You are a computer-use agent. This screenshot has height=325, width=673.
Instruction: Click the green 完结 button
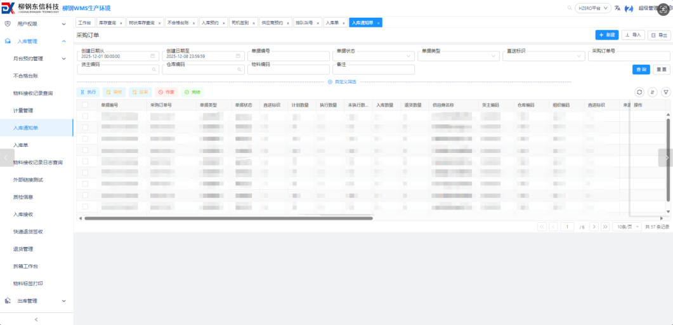193,92
